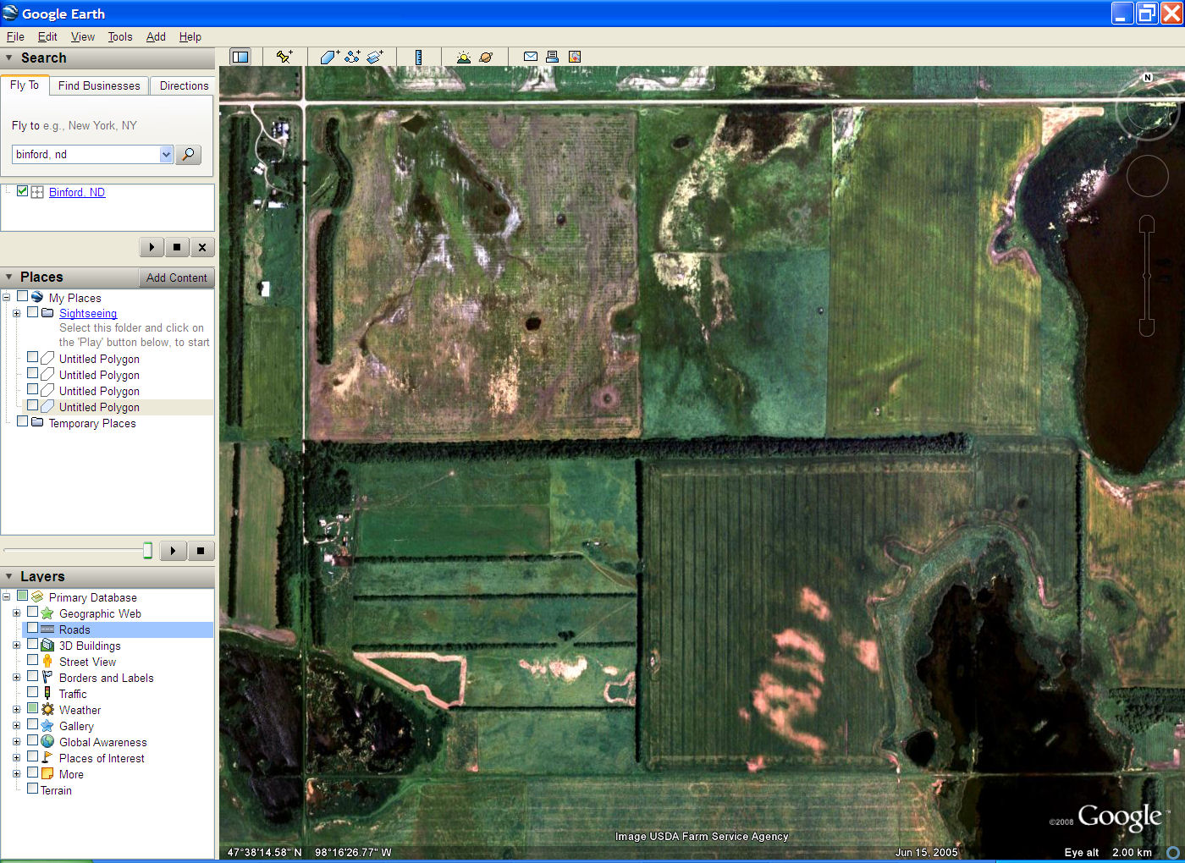
Task: Check the first Untitled Polygon checkbox
Action: click(x=33, y=357)
